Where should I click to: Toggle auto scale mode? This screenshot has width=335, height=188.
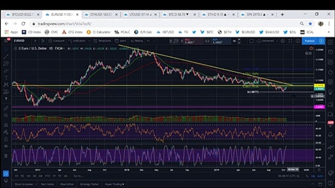coord(320,176)
